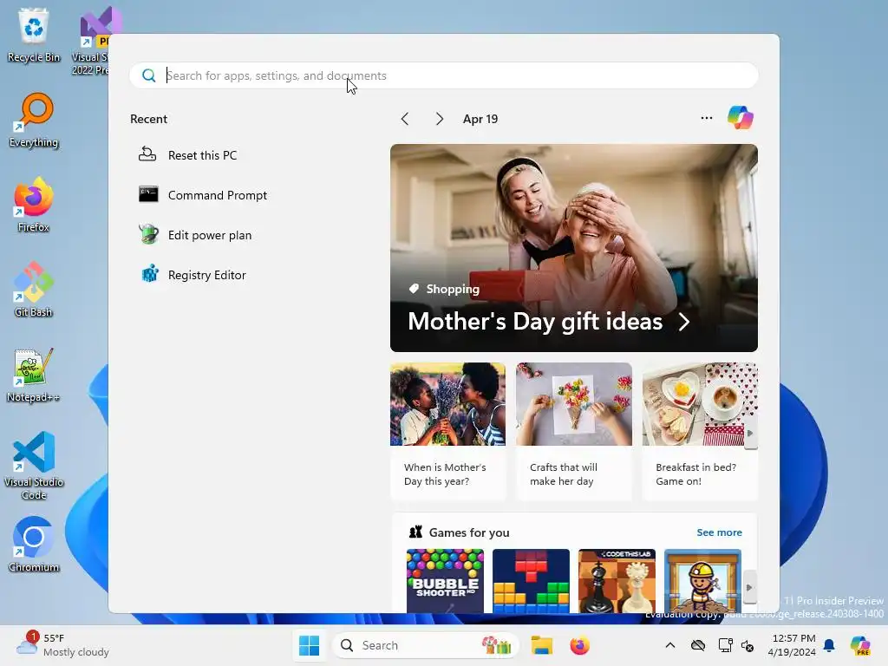
Task: Open the block puzzle game tile
Action: click(x=531, y=580)
